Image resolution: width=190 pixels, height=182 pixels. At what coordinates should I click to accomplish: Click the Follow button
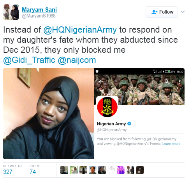click(x=162, y=12)
